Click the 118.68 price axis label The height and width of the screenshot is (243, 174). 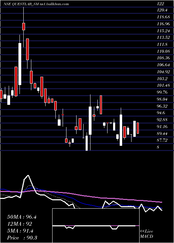coord(163,17)
